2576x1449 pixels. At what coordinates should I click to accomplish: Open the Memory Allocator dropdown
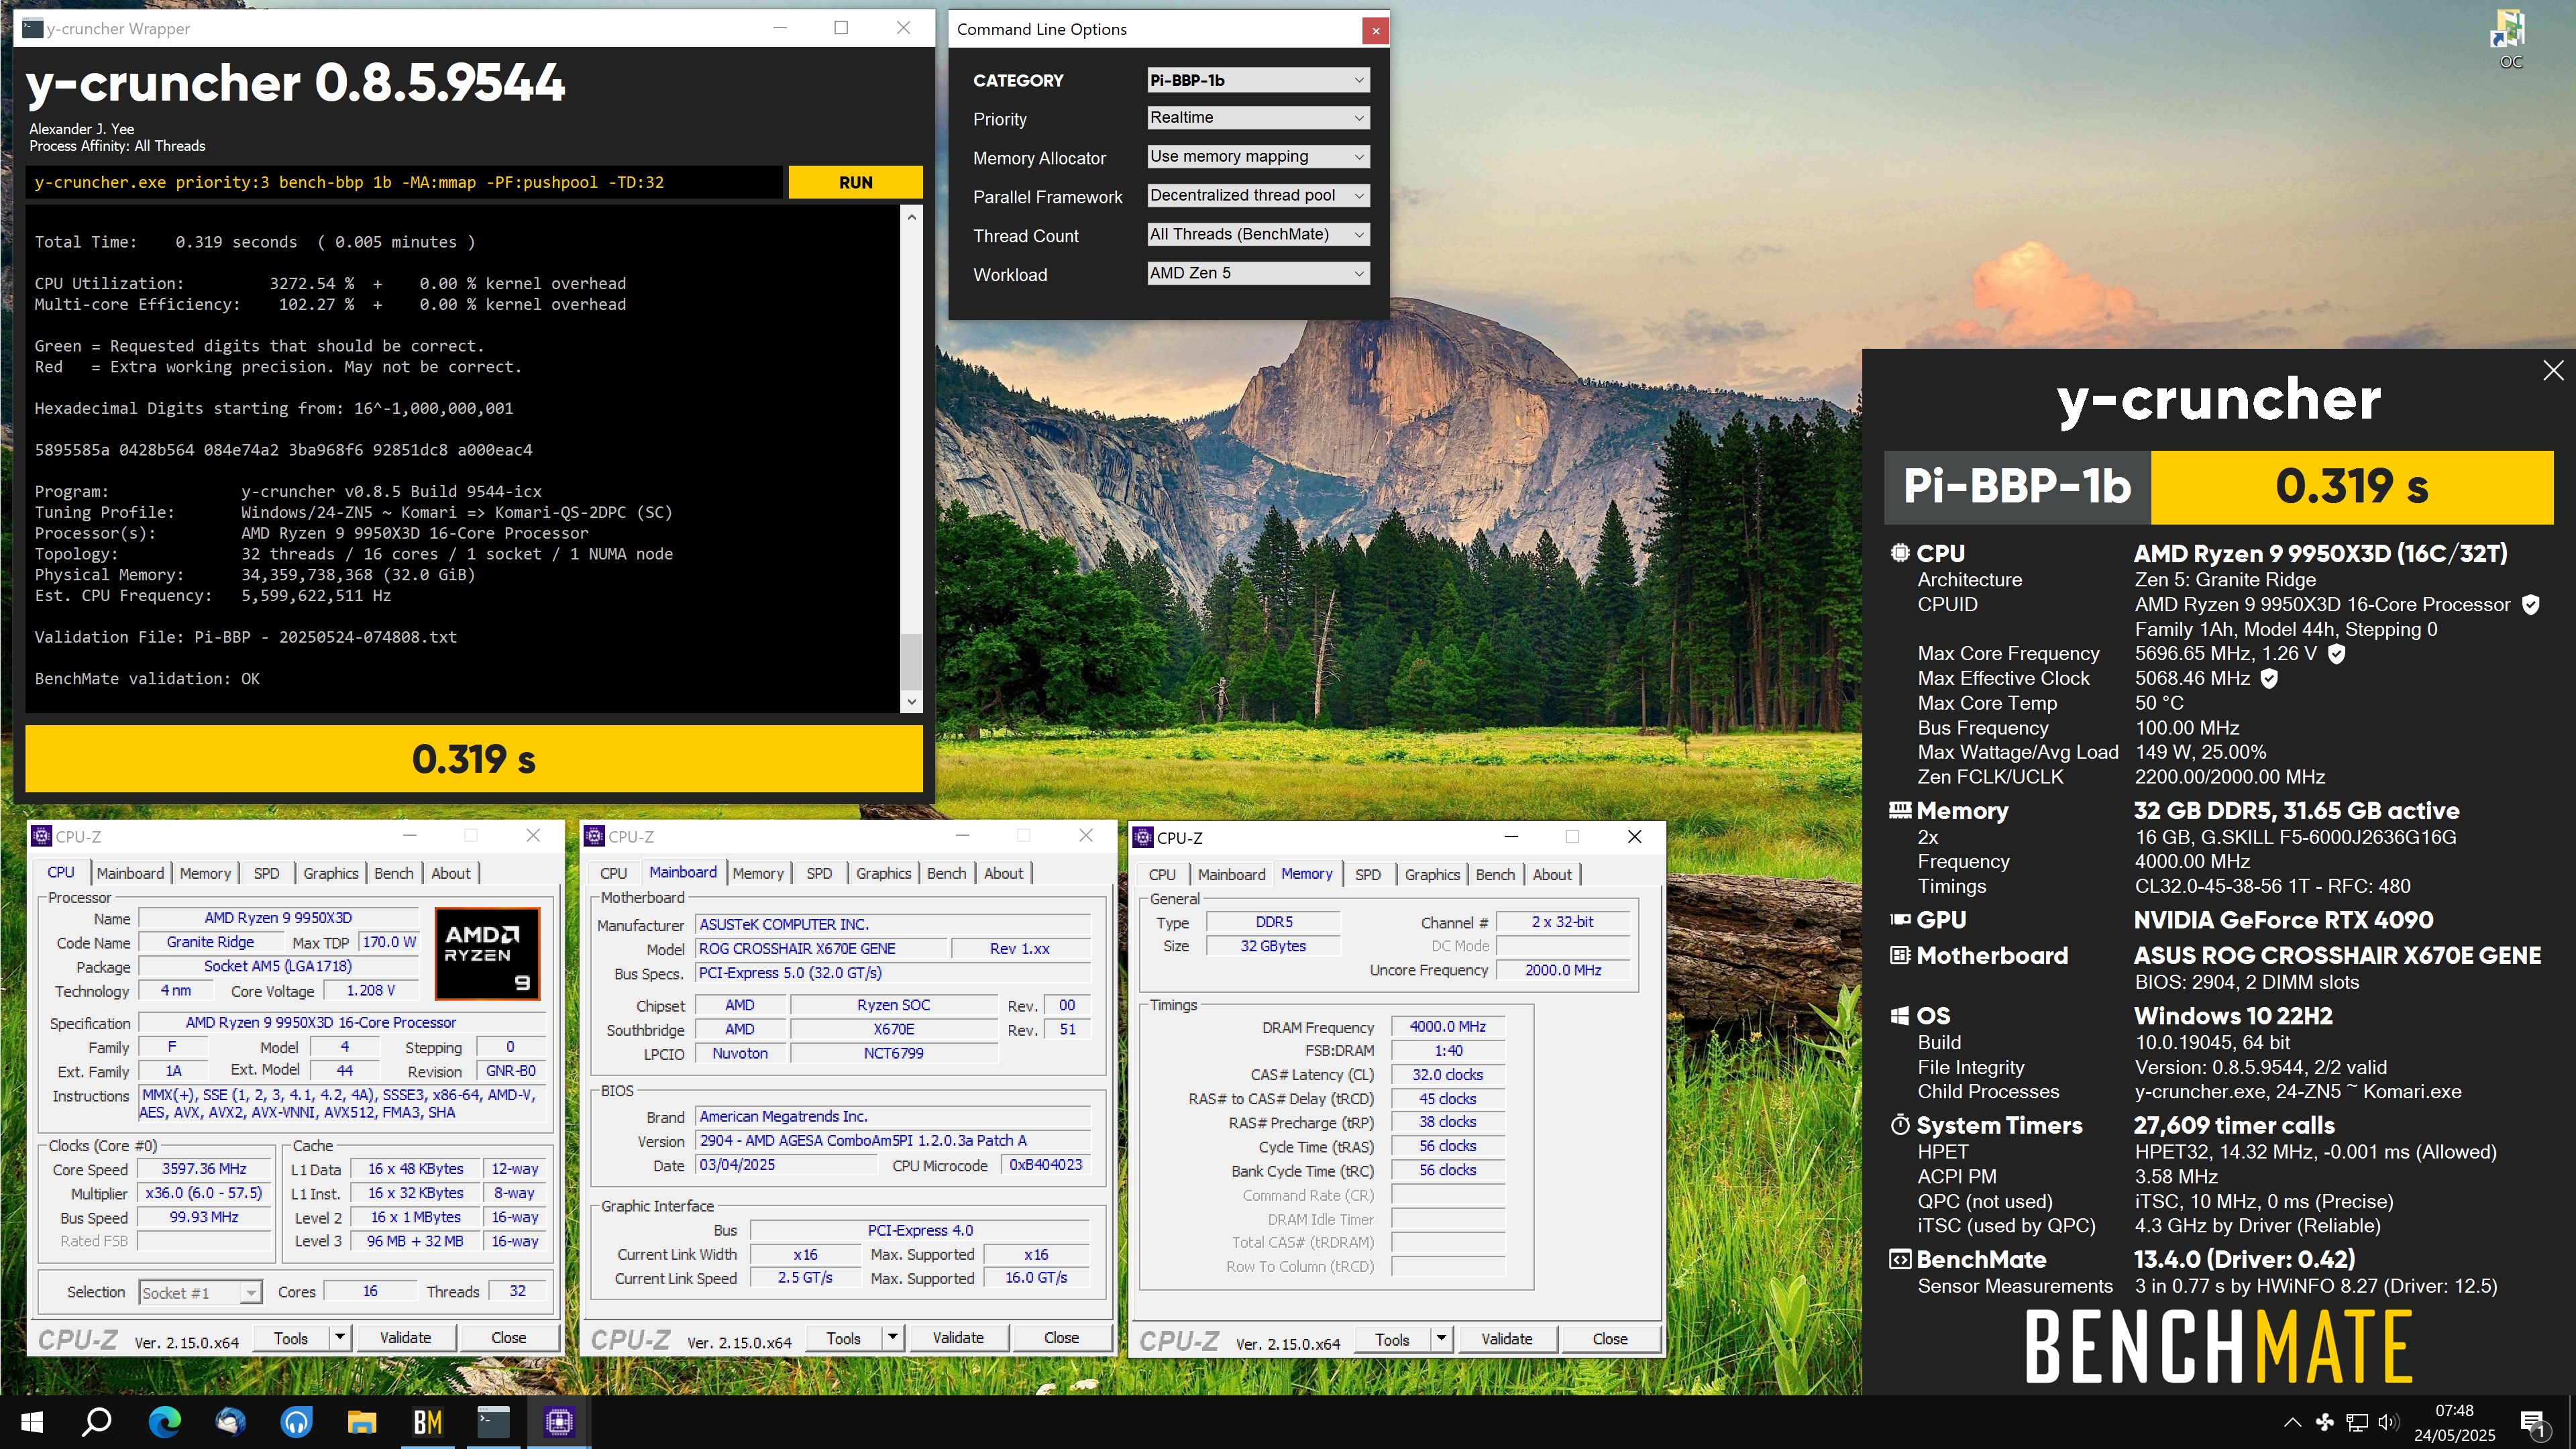(x=1257, y=157)
